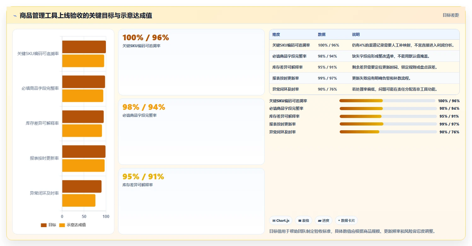Click the progress bar for 必填商品字段完整率
Image resolution: width=472 pixels, height=246 pixels.
click(388, 109)
